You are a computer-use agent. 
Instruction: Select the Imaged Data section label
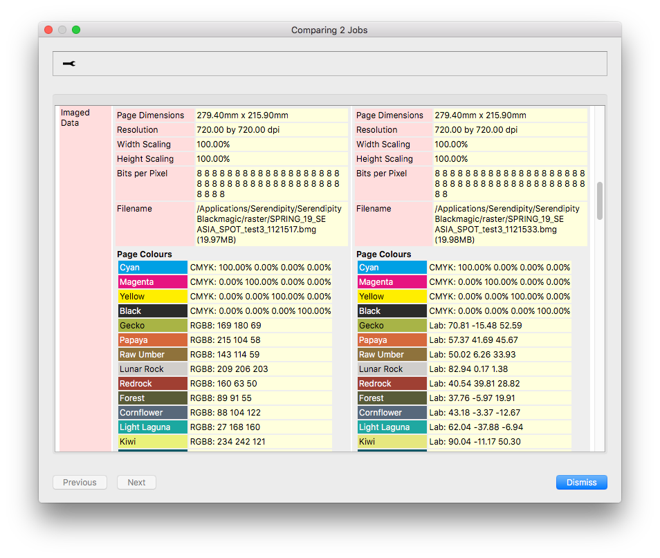(x=75, y=118)
